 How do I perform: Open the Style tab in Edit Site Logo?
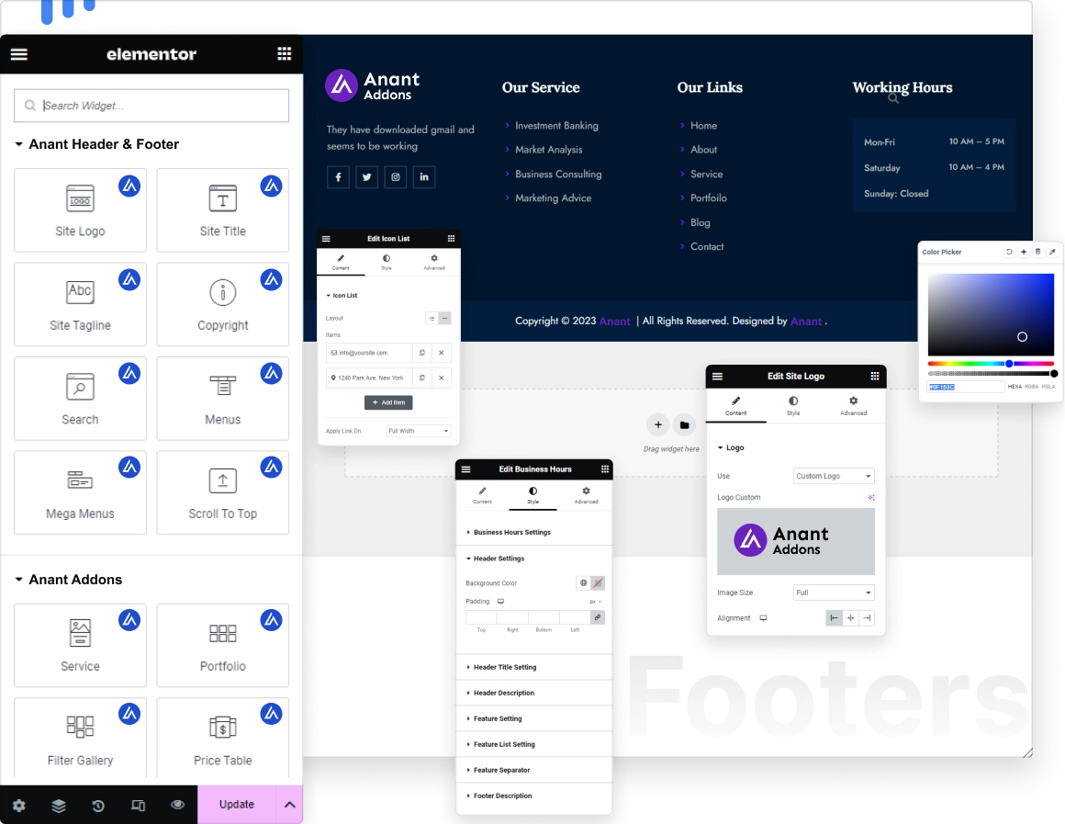tap(793, 406)
